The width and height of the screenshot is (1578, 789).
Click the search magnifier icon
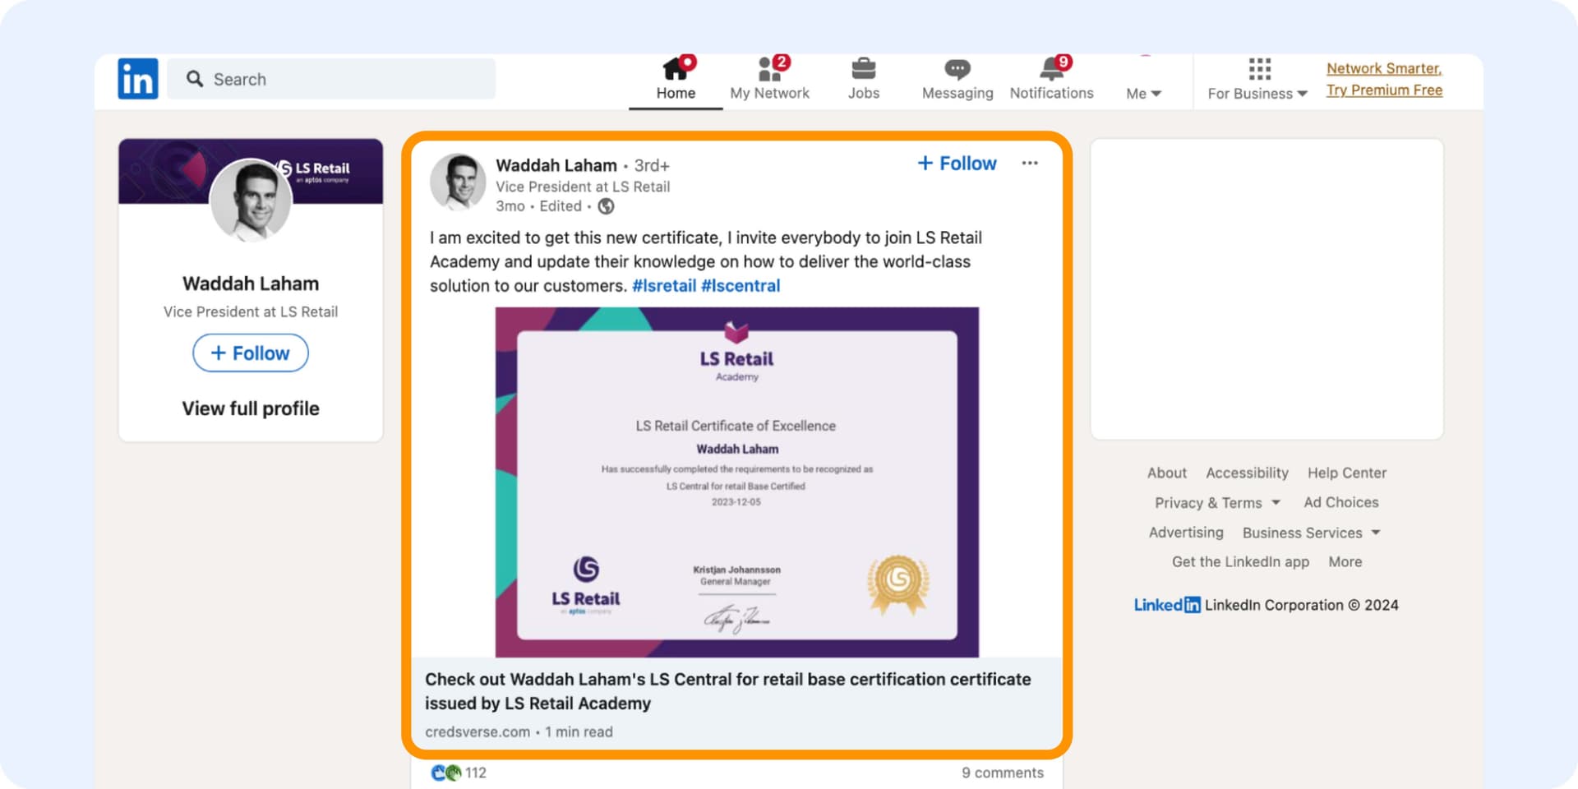point(195,78)
